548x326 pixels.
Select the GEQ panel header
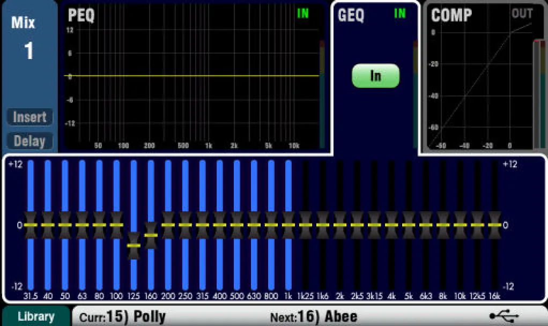(x=375, y=14)
